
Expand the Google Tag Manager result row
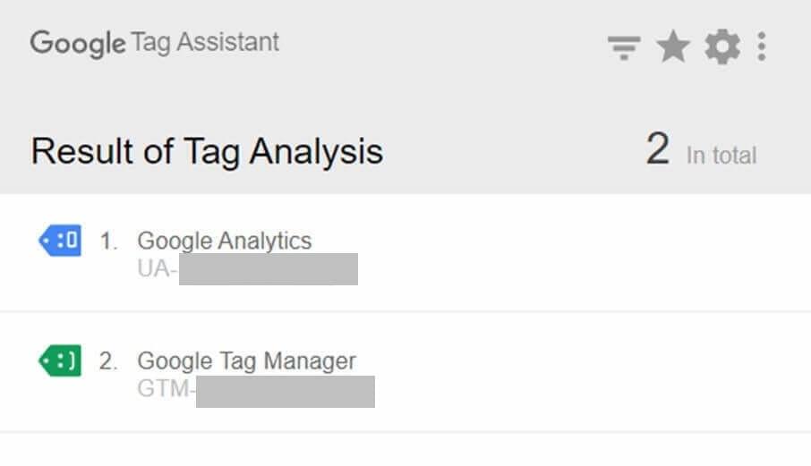(x=405, y=372)
